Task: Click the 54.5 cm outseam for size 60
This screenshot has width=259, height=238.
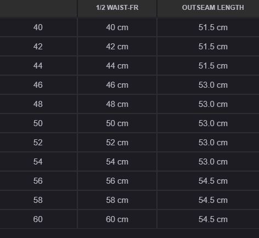Action: tap(213, 219)
